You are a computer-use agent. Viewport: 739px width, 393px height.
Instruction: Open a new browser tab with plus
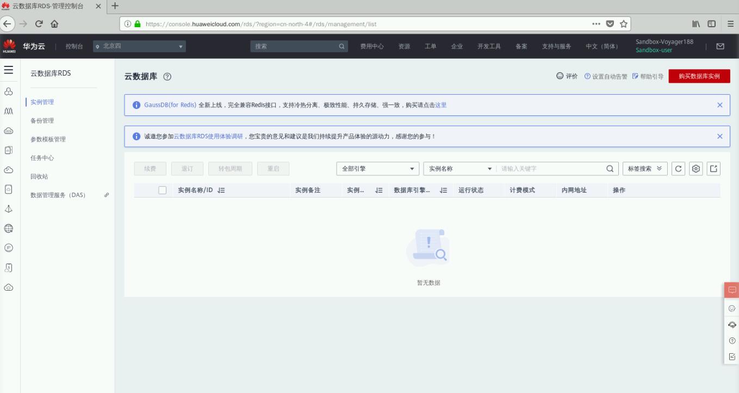tap(115, 6)
